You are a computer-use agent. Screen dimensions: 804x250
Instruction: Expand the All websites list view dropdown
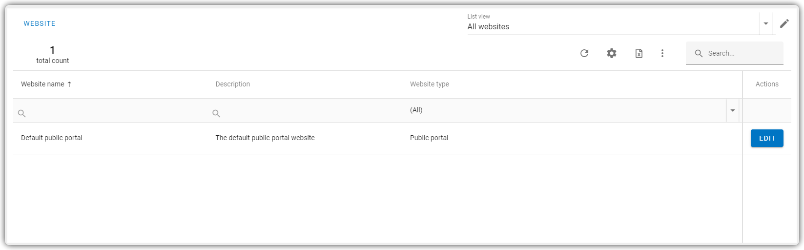click(766, 23)
